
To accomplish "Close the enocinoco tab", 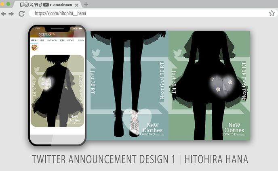I will coord(77,5).
